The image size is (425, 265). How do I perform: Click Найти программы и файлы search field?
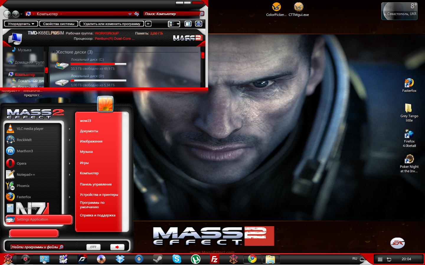[x=37, y=247]
